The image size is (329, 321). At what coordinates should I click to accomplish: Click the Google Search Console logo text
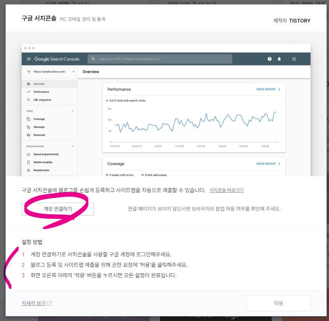pos(57,59)
